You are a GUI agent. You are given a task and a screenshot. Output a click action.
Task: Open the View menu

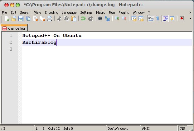(37, 13)
